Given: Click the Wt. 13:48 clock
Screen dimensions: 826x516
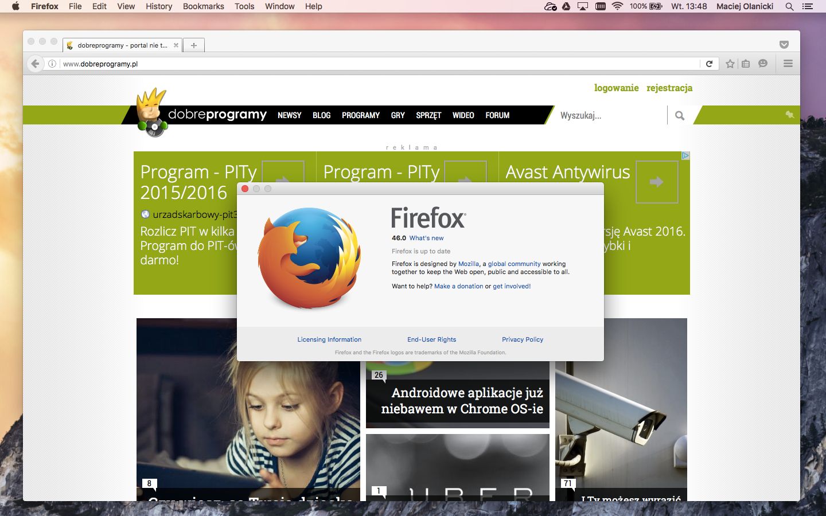Looking at the screenshot, I should pos(689,6).
